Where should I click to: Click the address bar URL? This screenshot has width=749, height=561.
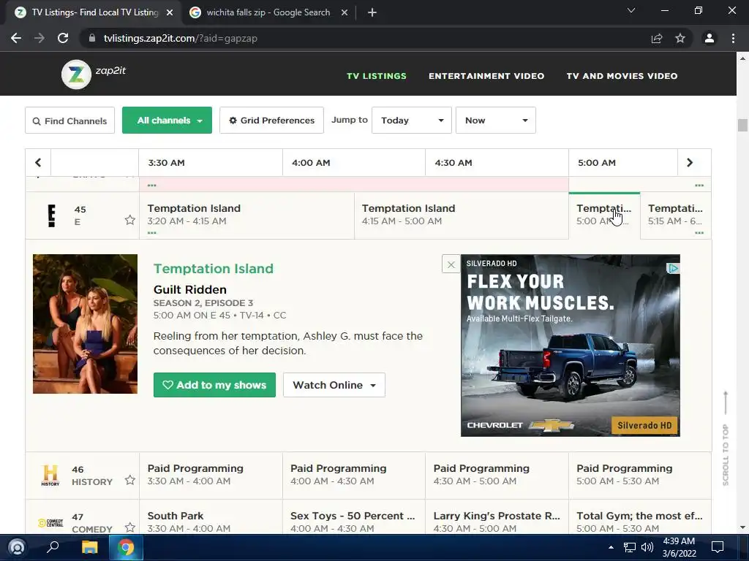(x=181, y=38)
